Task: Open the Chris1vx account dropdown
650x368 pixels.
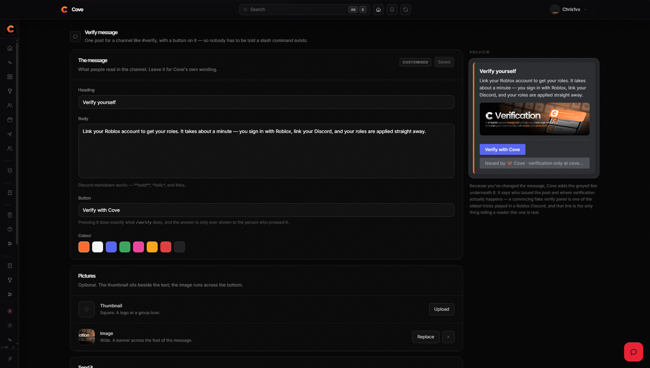Action: click(x=568, y=10)
